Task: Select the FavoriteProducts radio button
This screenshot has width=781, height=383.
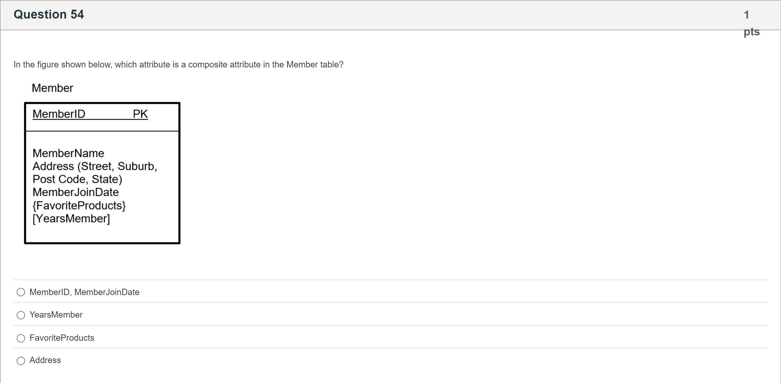Action: pyautogui.click(x=21, y=338)
